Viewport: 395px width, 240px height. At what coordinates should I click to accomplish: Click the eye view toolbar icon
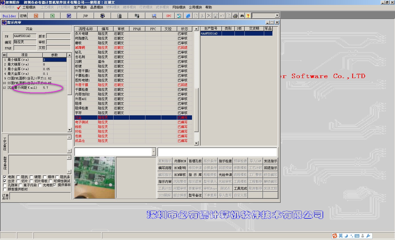(x=102, y=16)
